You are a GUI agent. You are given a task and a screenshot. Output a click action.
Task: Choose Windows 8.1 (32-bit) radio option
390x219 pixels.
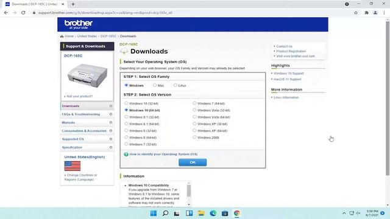126,117
